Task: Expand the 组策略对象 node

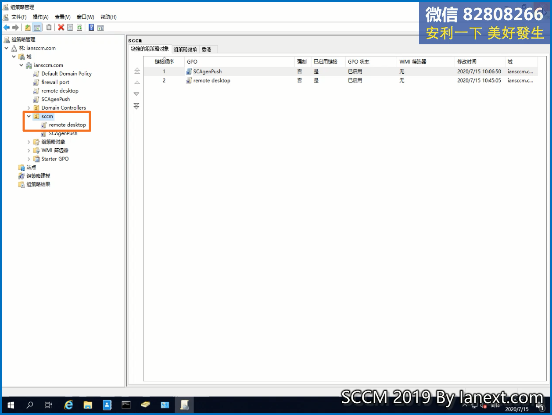Action: [x=29, y=142]
